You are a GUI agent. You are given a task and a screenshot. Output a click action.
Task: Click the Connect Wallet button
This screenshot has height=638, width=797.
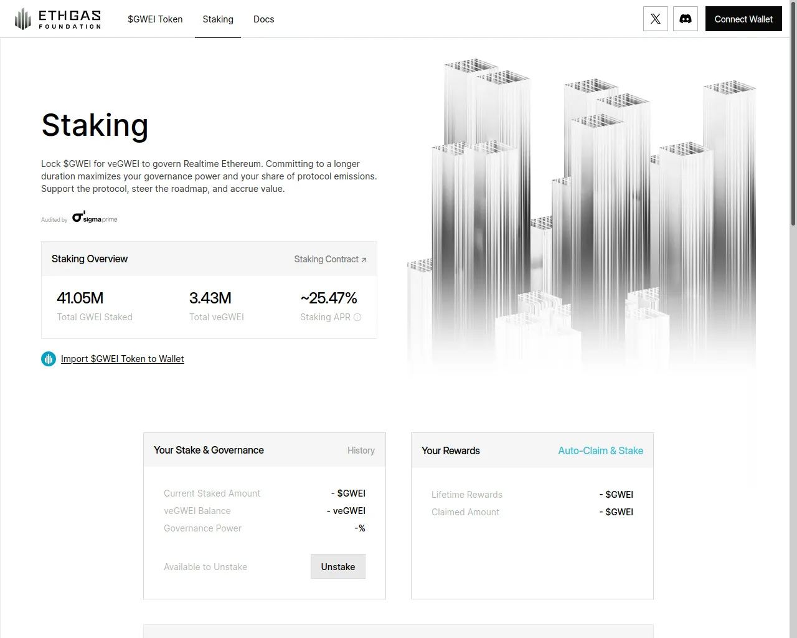click(x=743, y=19)
